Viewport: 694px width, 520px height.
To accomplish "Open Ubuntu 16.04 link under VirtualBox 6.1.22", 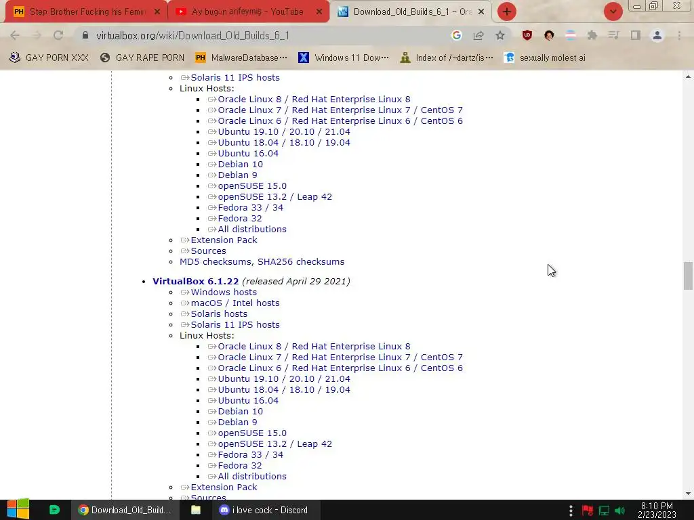I will tap(248, 401).
